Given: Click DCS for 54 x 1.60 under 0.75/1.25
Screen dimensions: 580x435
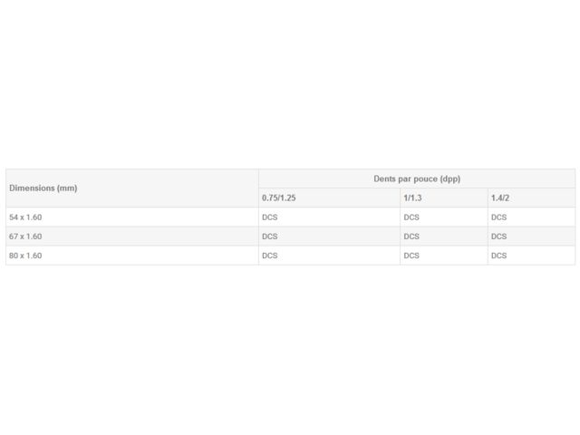Looking at the screenshot, I should coord(270,217).
